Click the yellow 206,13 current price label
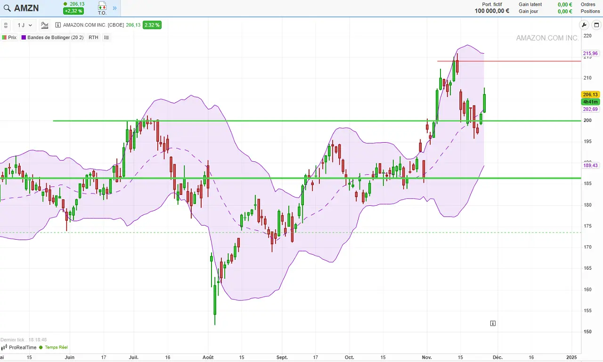The width and height of the screenshot is (603, 362). [x=591, y=95]
